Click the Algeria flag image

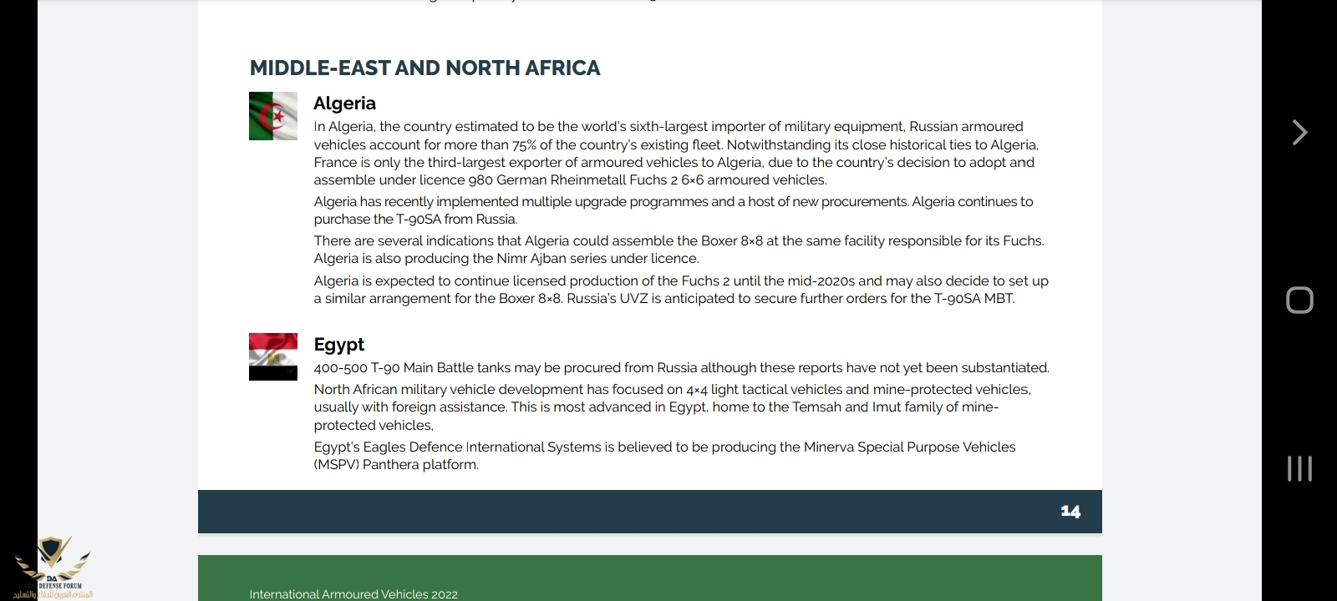(273, 116)
